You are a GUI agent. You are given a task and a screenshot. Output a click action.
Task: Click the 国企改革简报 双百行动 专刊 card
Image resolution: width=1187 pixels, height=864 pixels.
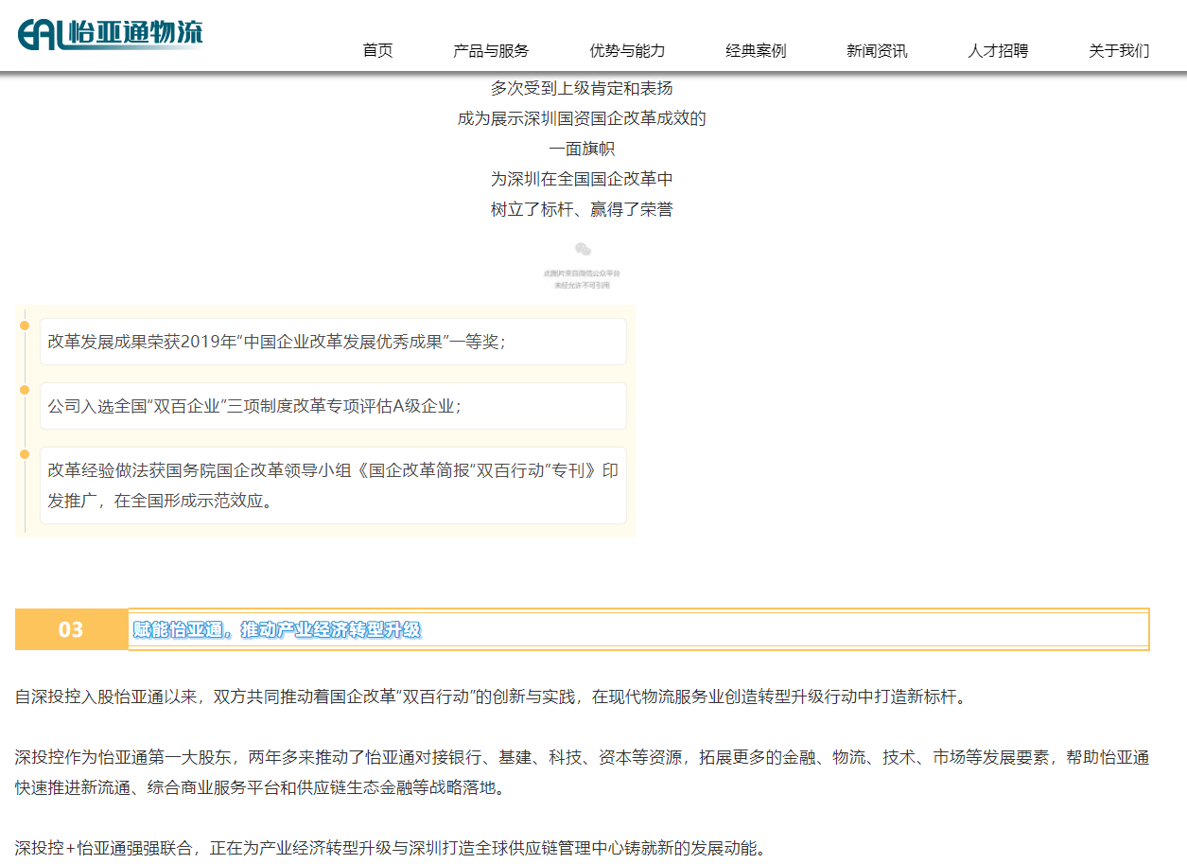pyautogui.click(x=333, y=485)
